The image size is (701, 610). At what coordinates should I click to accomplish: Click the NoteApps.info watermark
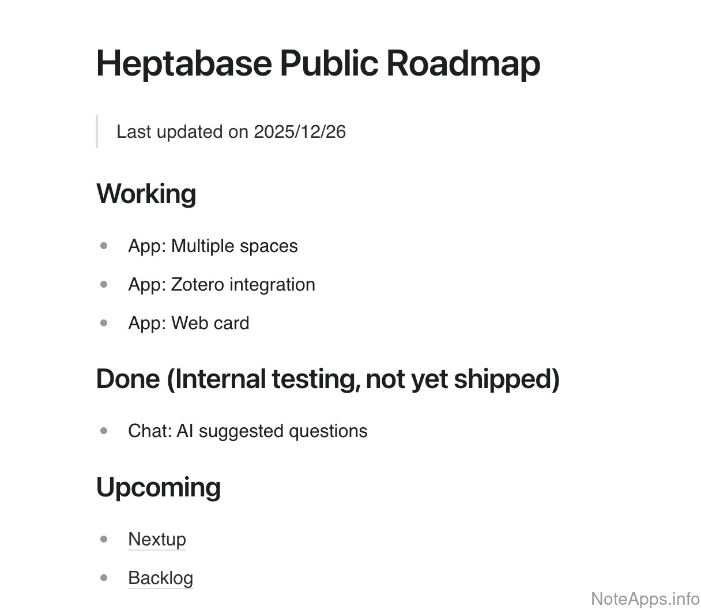point(645,598)
